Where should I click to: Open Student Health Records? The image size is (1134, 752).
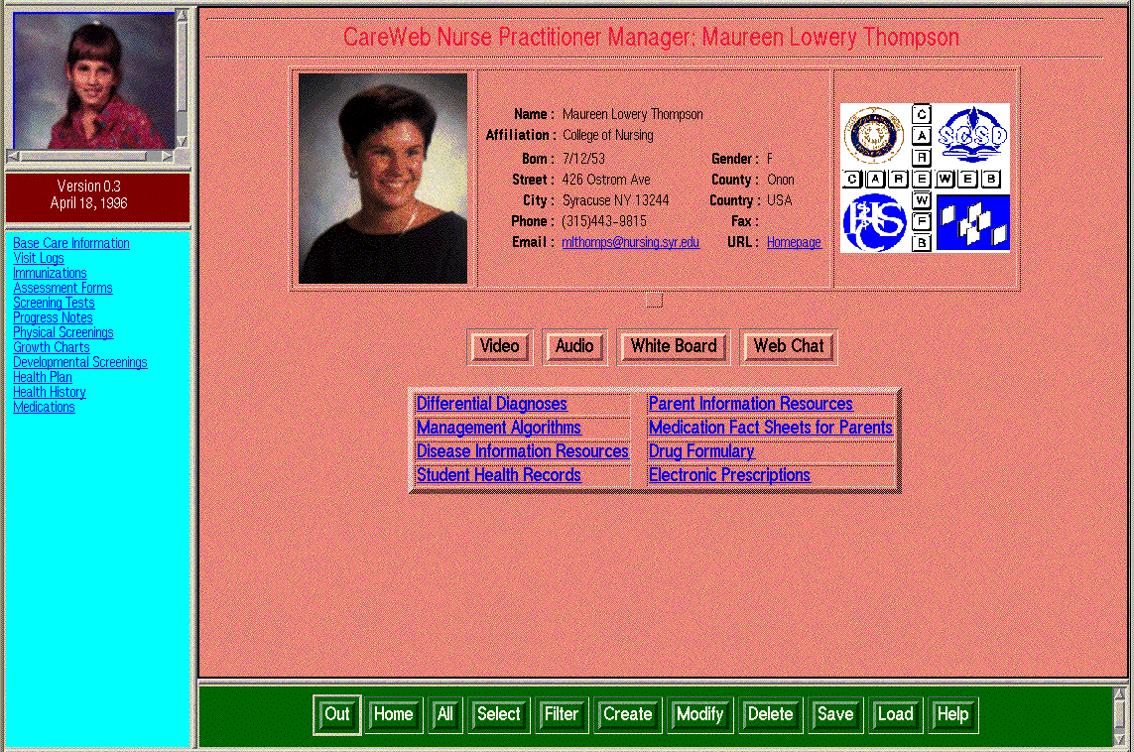click(x=498, y=475)
